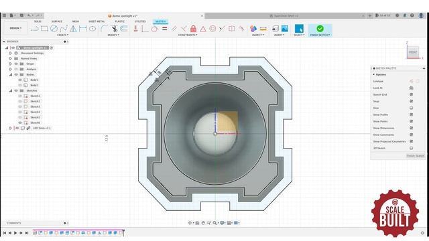
Task: Click the FRONT face of the view cube
Action: pyautogui.click(x=413, y=52)
